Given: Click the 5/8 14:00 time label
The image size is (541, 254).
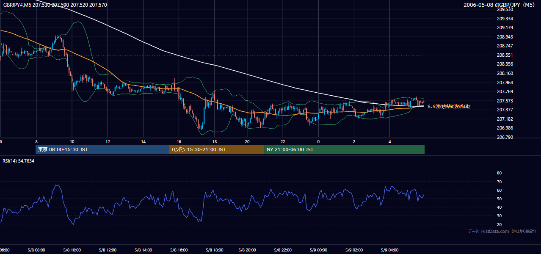Looking at the screenshot, I should pos(143,250).
